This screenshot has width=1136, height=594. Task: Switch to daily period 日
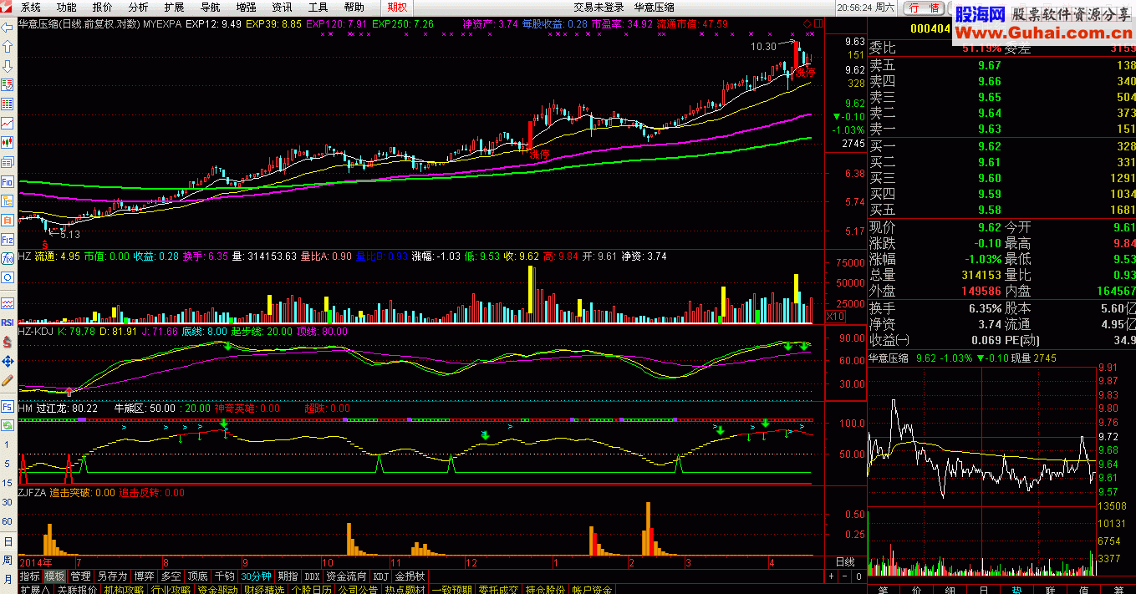click(x=8, y=541)
